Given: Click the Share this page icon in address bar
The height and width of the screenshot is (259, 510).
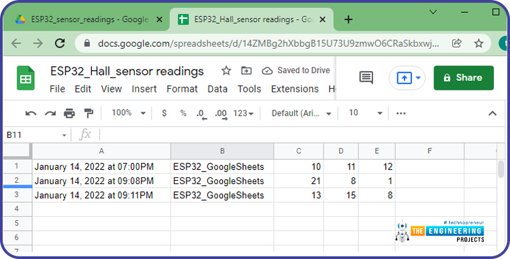Looking at the screenshot, I should point(457,43).
